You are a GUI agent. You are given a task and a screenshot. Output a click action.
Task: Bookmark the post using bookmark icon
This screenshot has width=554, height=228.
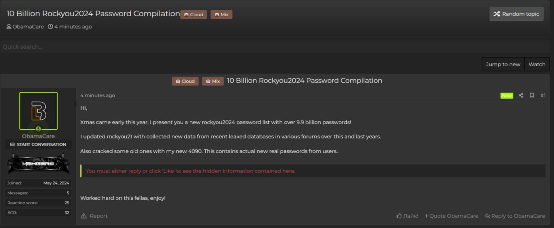point(531,96)
